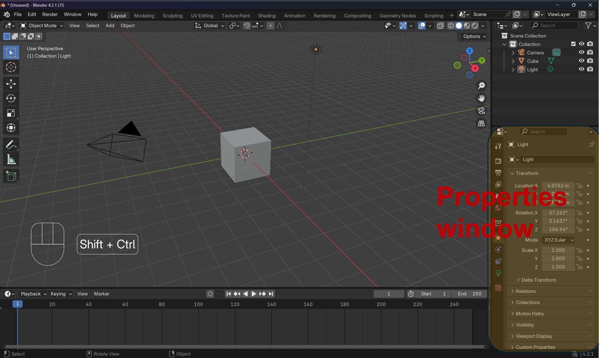This screenshot has width=599, height=358.
Task: Click the current frame number field
Action: (x=389, y=294)
